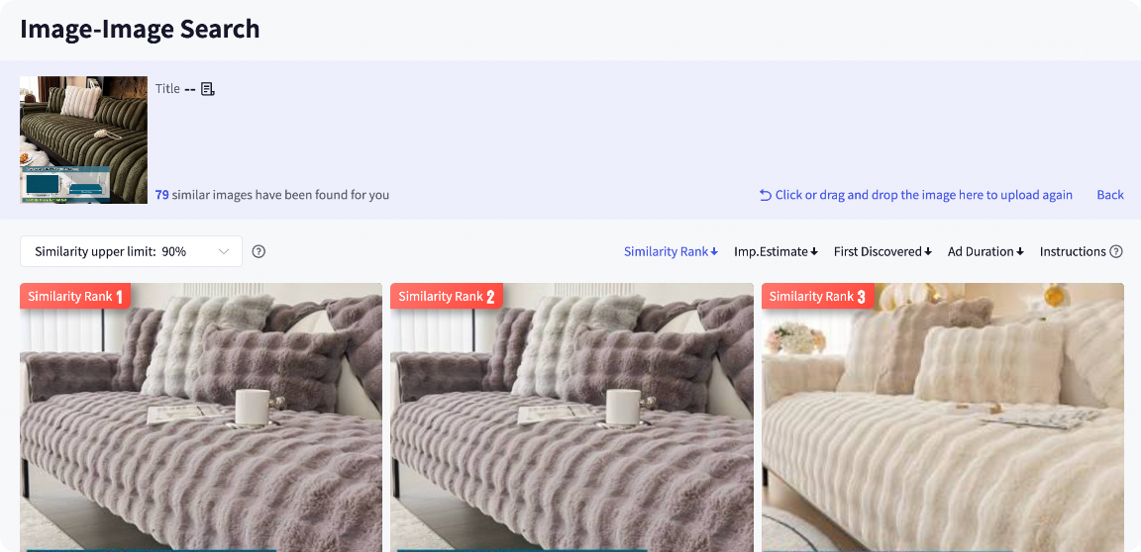Click the Imp.Estimate sort arrow
Screen dimensions: 1141x552
point(814,252)
